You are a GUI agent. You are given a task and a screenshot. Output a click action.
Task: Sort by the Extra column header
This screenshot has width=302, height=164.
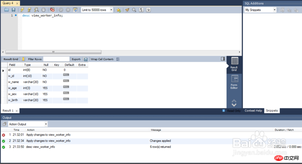click(x=82, y=65)
